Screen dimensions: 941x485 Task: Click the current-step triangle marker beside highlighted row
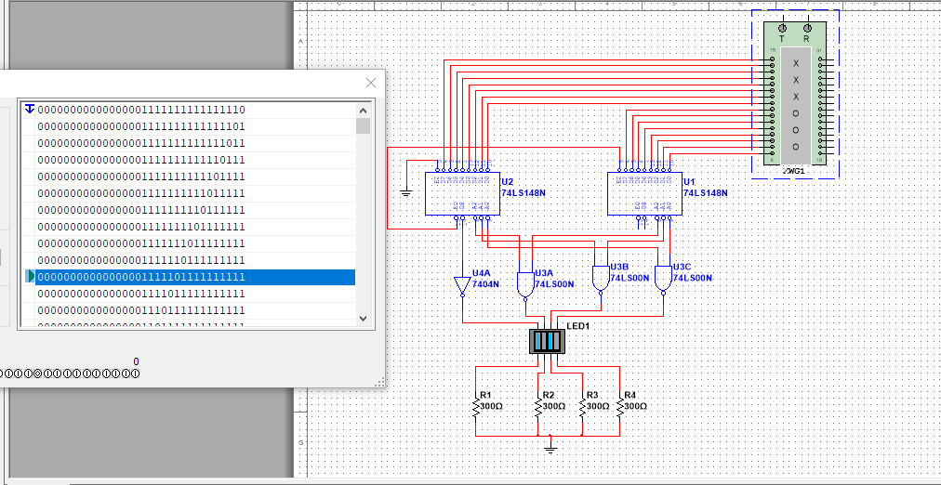(30, 276)
